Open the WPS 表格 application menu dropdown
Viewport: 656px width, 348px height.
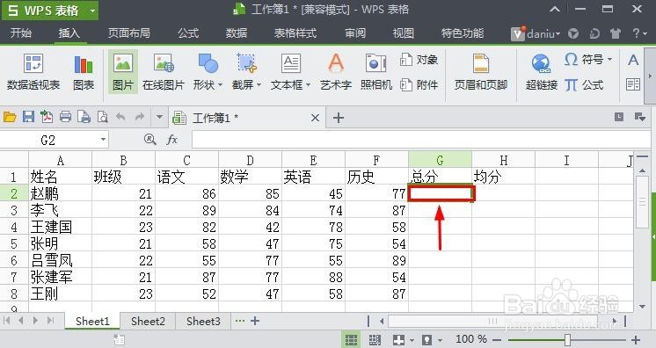coord(92,11)
